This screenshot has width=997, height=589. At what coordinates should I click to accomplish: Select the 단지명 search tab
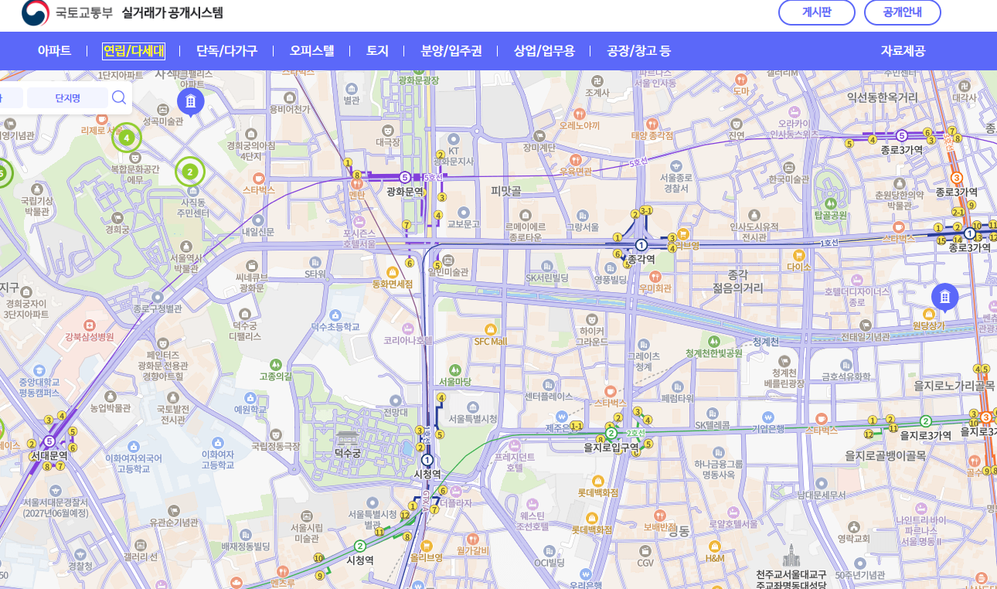point(67,97)
